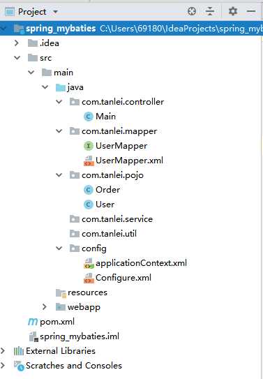This screenshot has width=263, height=379.
Task: Click the UserMapper interface icon
Action: [x=89, y=146]
